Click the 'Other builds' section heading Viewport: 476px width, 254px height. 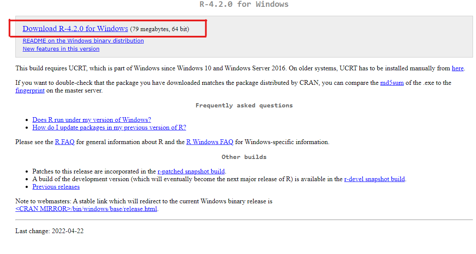pyautogui.click(x=244, y=157)
